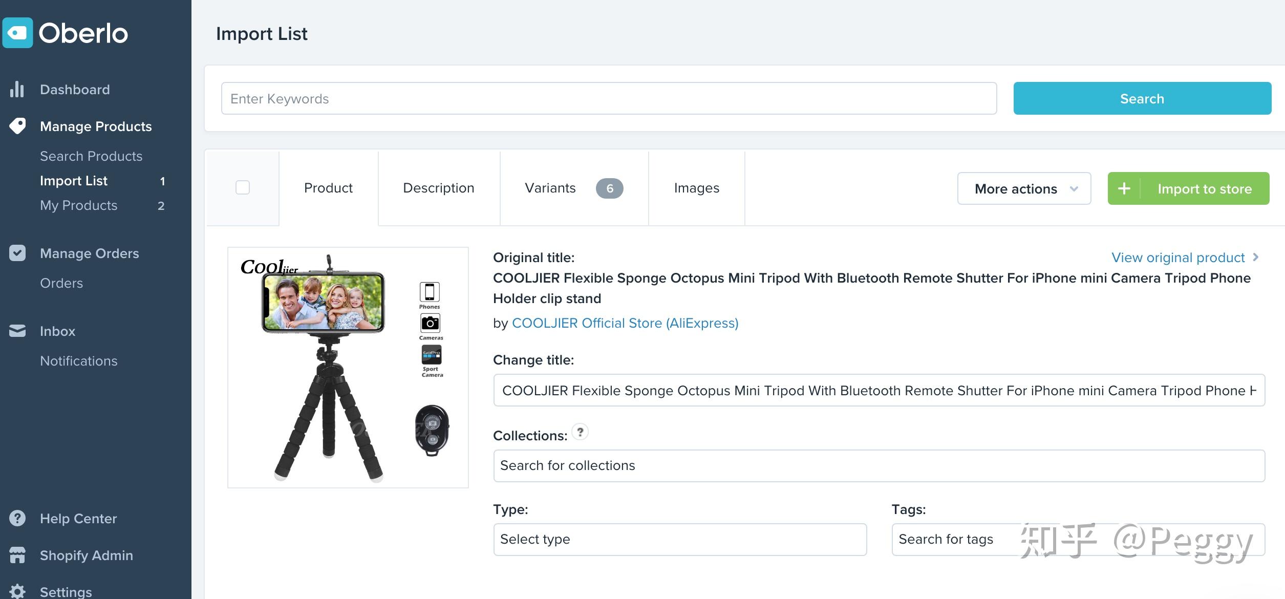Screen dimensions: 1285x599
Task: Go to Notifications in the sidebar
Action: pos(79,361)
